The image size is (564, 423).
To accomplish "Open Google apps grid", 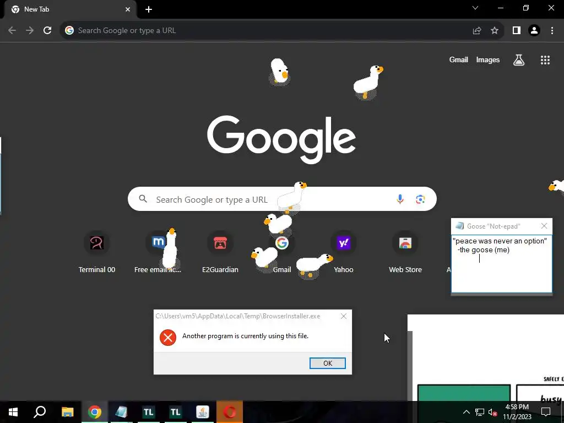I will pos(545,60).
